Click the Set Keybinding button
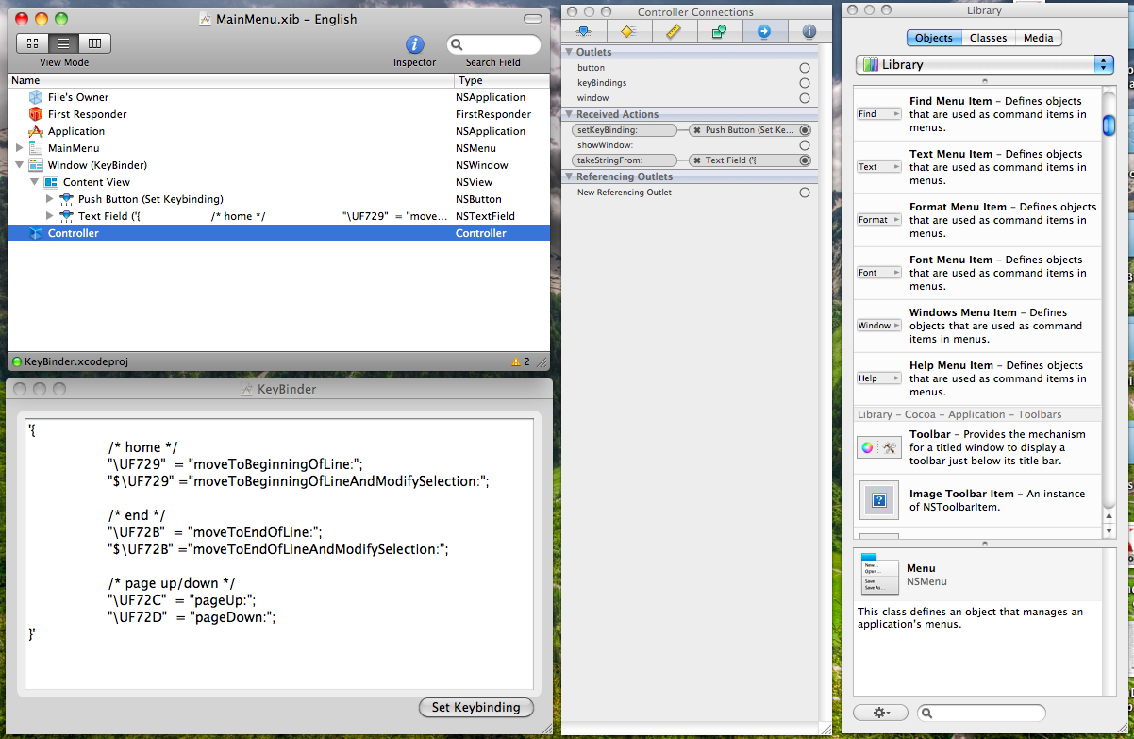 pyautogui.click(x=475, y=707)
